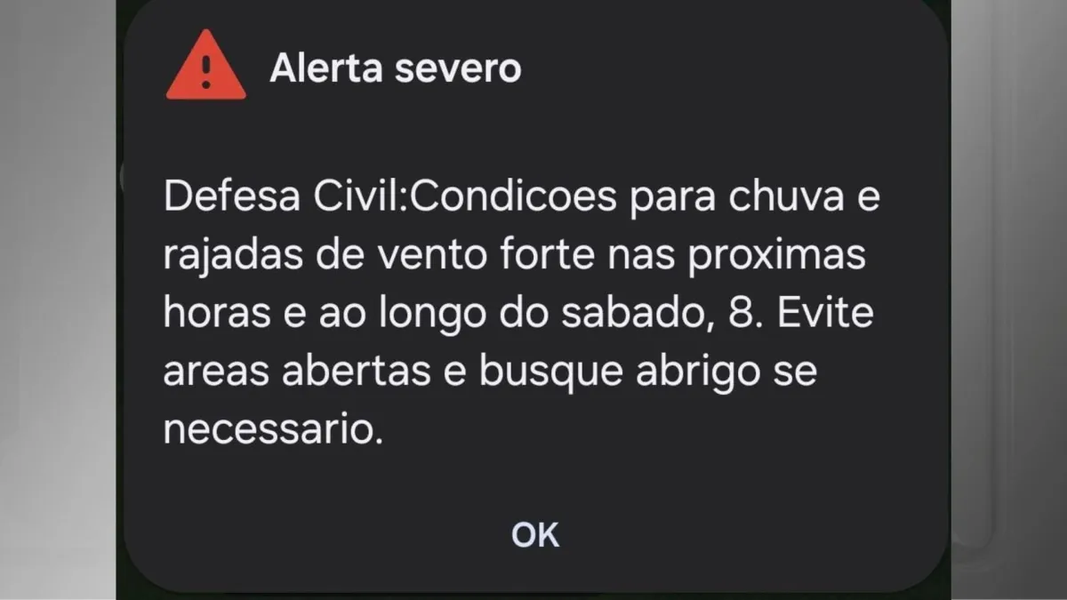The height and width of the screenshot is (600, 1067).
Task: Click the final word "necessario."
Action: tap(272, 433)
